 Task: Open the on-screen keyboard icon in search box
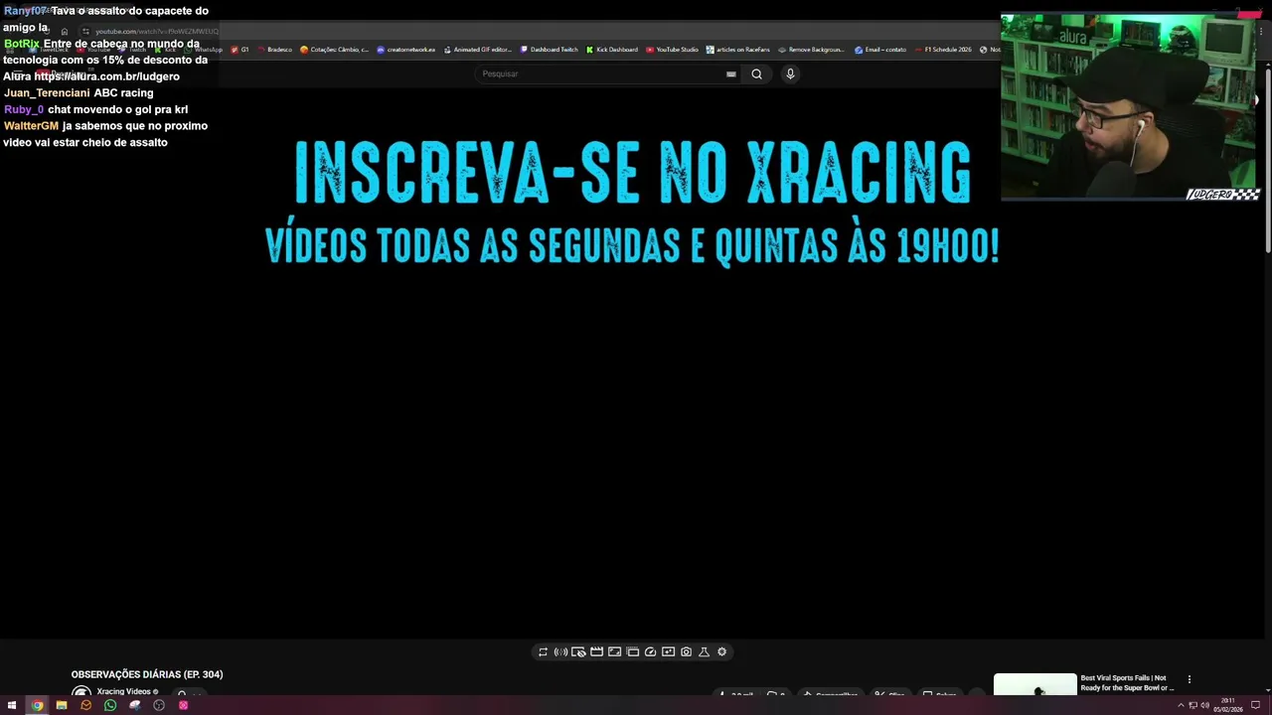[730, 73]
